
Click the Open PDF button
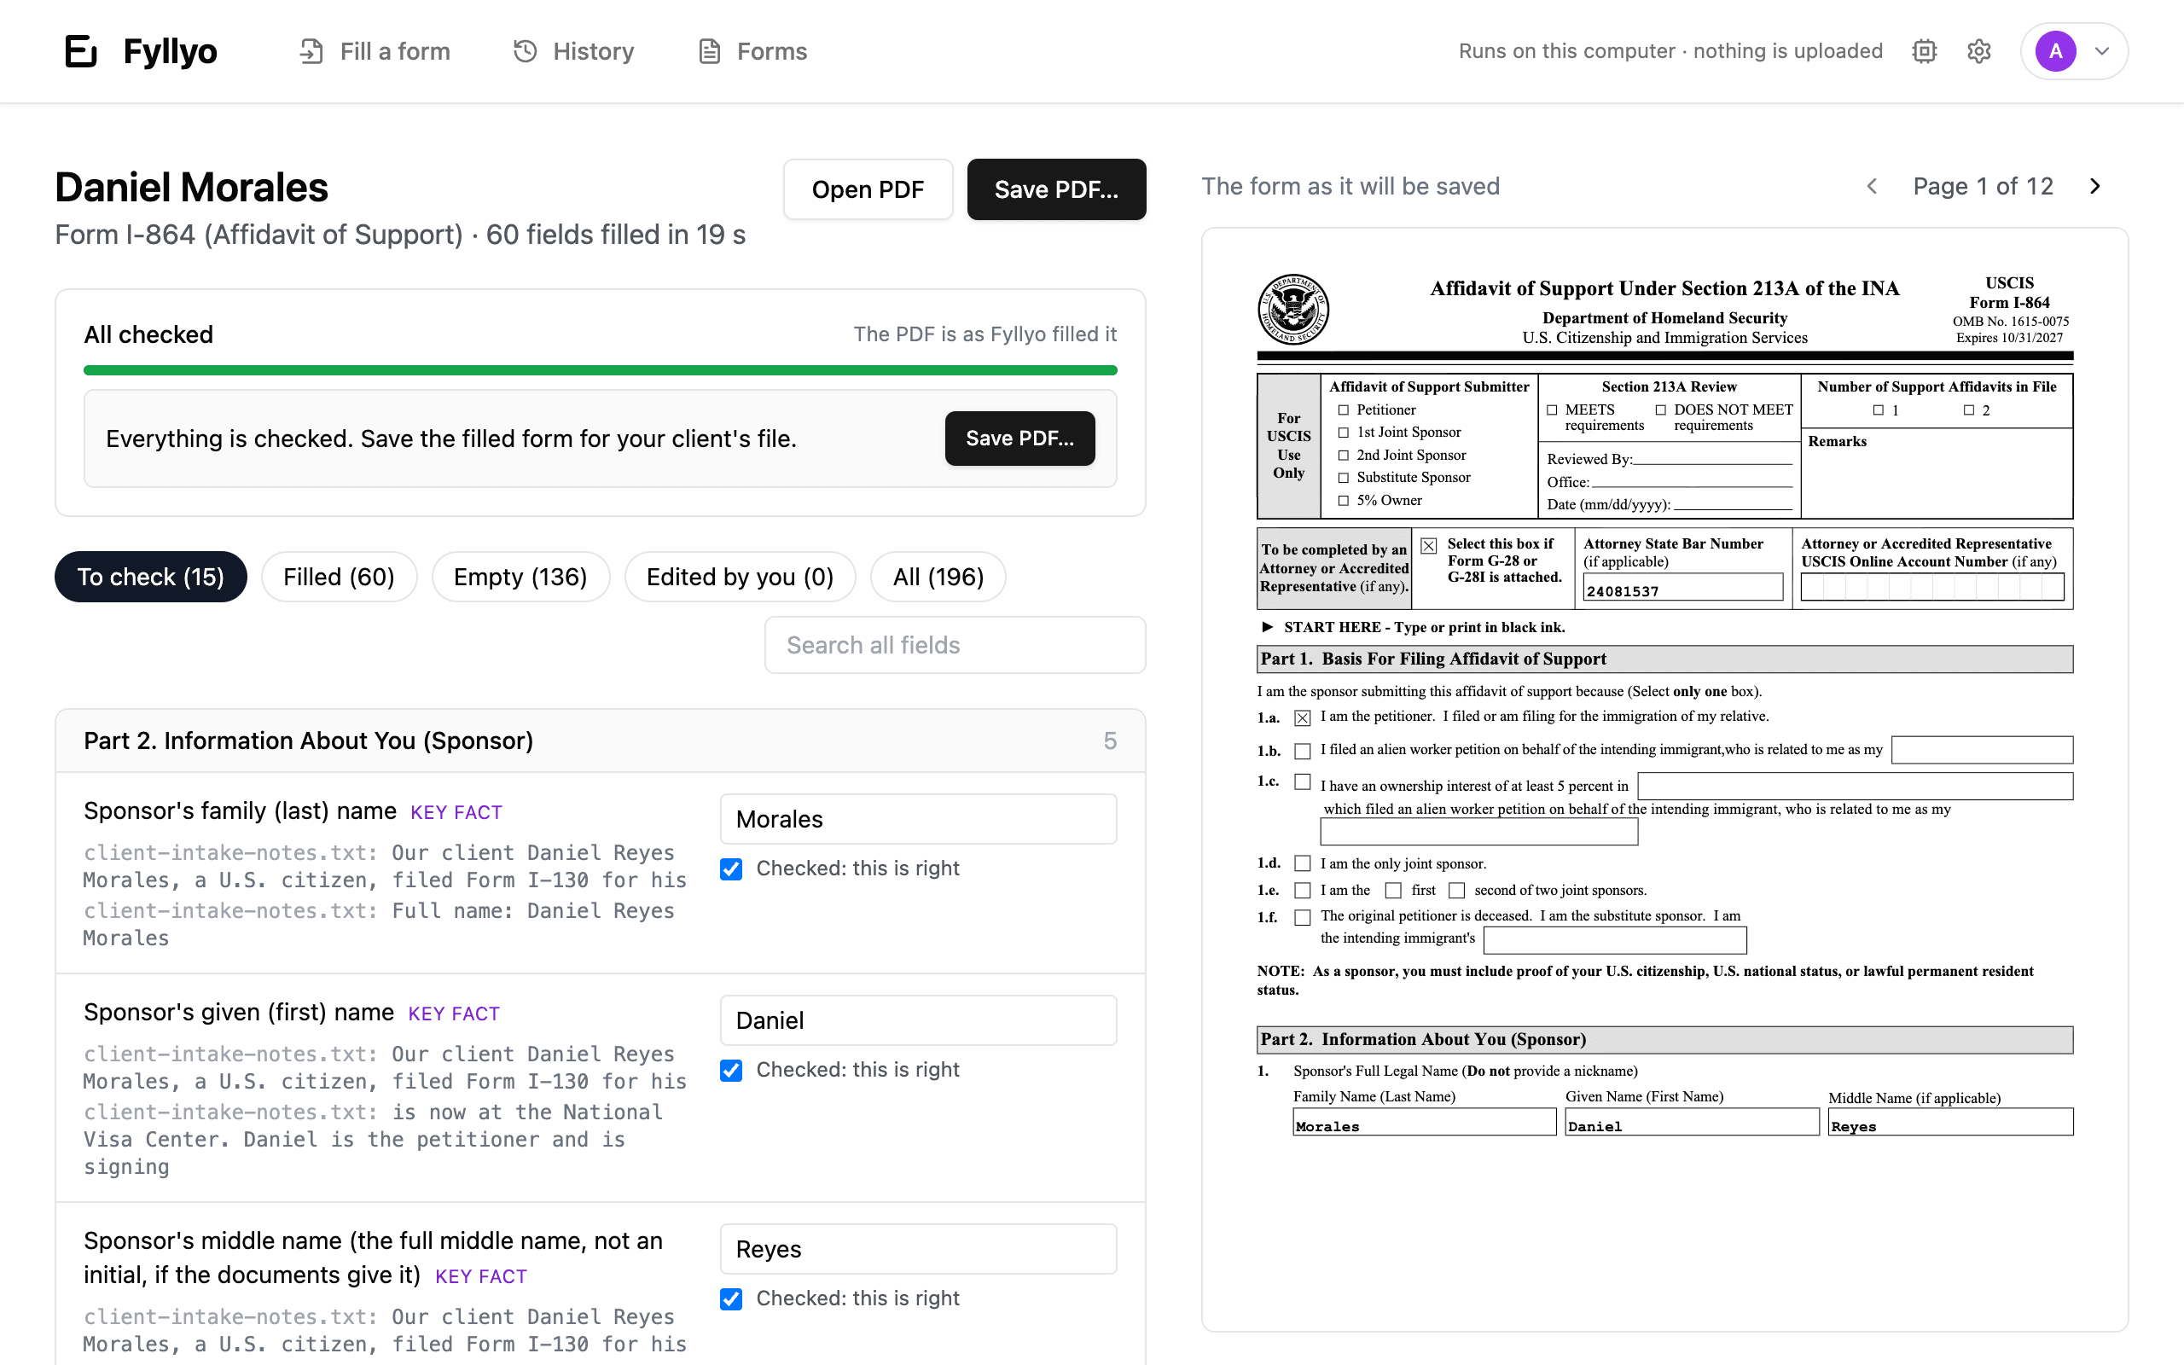coord(868,189)
